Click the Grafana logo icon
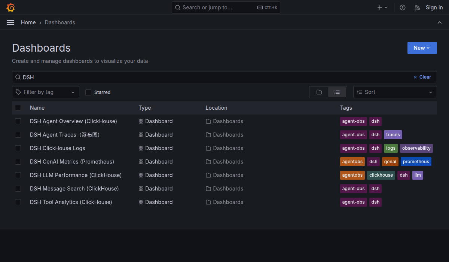This screenshot has width=449, height=262. coord(11,7)
